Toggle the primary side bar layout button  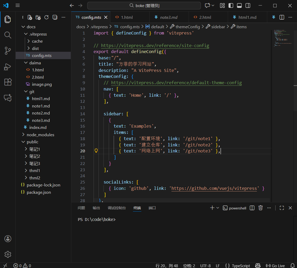pos(231,5)
